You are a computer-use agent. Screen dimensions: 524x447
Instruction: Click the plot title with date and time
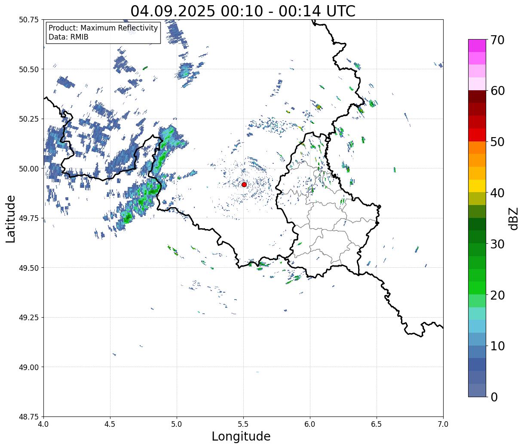pyautogui.click(x=243, y=11)
